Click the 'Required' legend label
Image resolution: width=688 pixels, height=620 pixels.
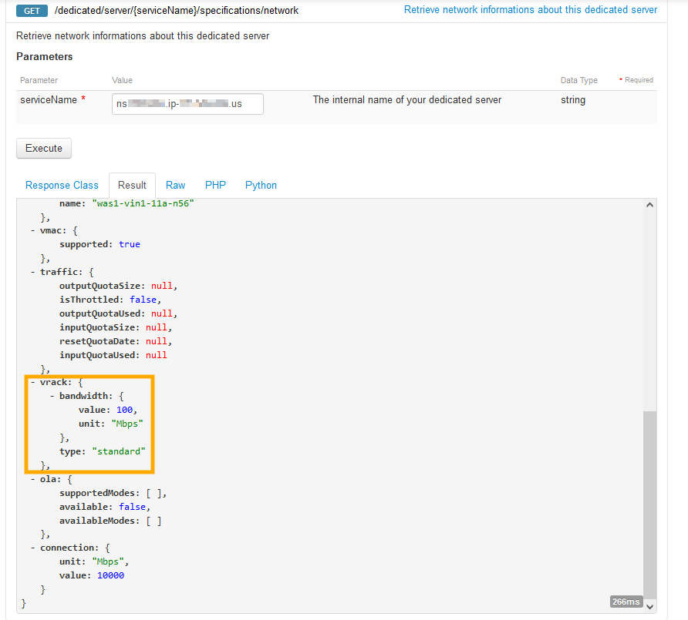point(639,80)
